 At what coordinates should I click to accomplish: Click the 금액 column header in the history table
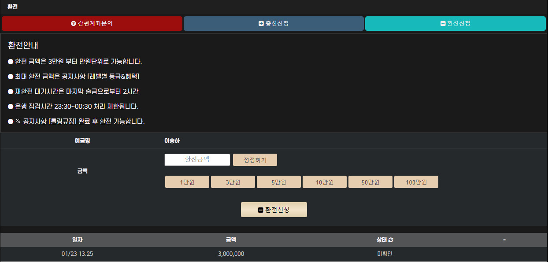tap(231, 240)
